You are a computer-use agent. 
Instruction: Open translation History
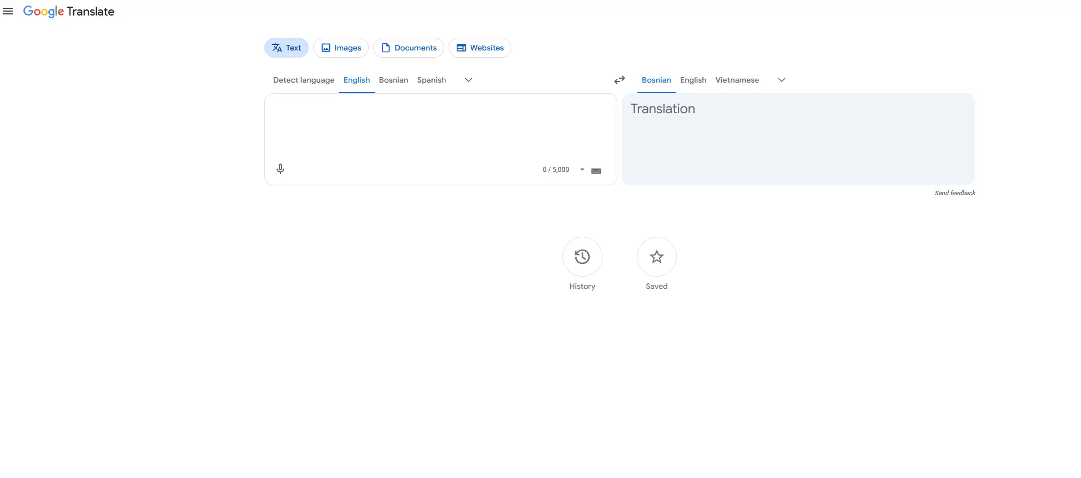coord(582,257)
